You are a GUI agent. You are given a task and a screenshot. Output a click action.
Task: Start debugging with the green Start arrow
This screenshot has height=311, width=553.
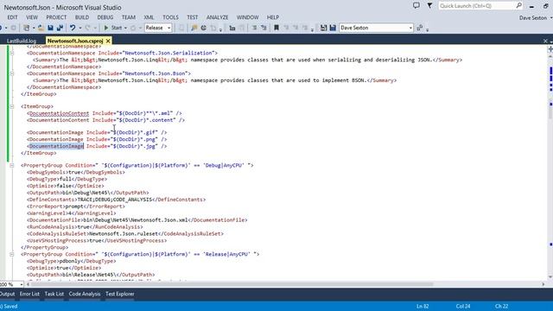106,28
